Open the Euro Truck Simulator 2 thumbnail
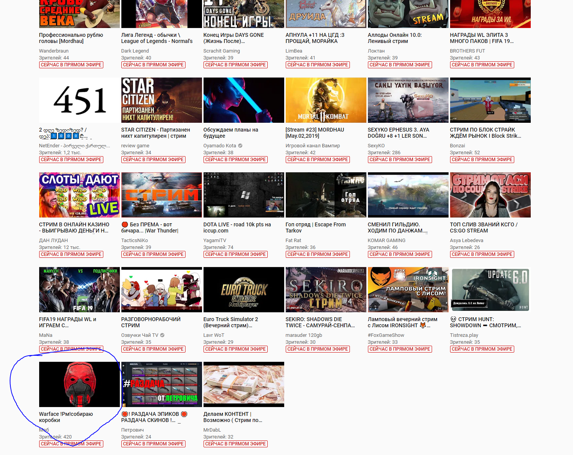Viewport: 573px width, 455px height. pos(243,290)
